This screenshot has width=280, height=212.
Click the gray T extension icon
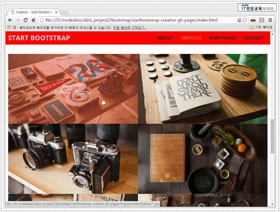[262, 20]
